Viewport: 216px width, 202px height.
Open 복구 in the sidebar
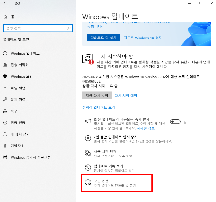(14, 111)
